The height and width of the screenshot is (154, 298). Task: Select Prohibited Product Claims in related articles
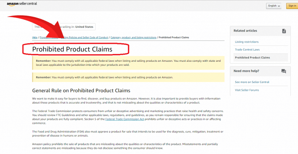pyautogui.click(x=252, y=57)
